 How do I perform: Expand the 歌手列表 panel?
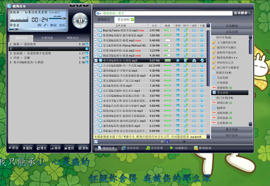(232, 129)
